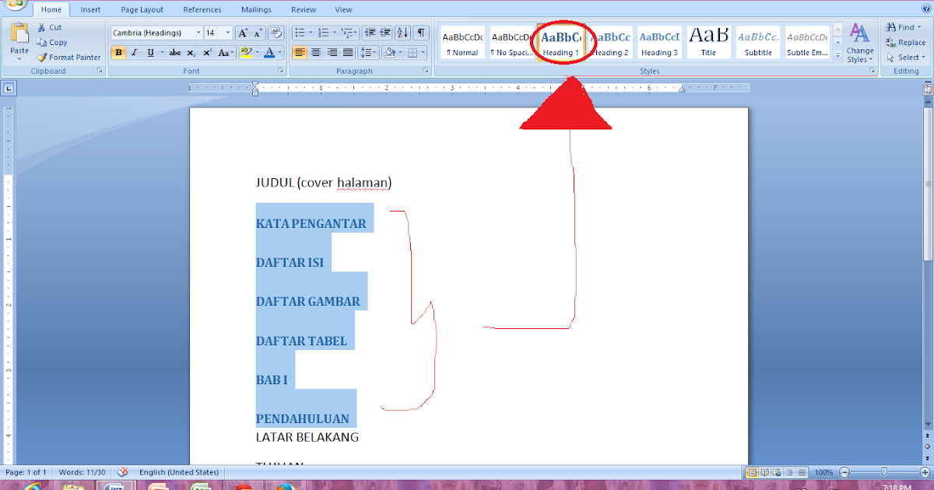Grow the font size
The image size is (934, 490).
click(242, 33)
